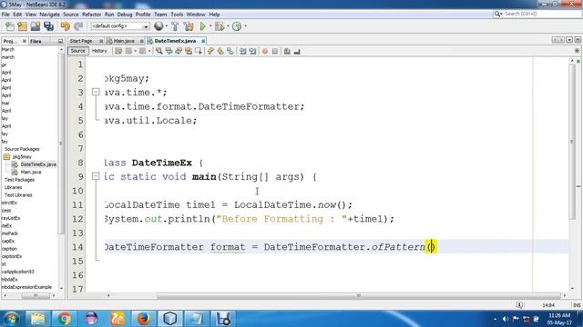
Task: Click the Build Project hammer icon
Action: 175,26
